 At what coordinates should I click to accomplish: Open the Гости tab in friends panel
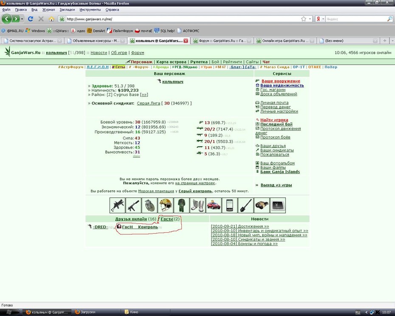[x=167, y=219]
